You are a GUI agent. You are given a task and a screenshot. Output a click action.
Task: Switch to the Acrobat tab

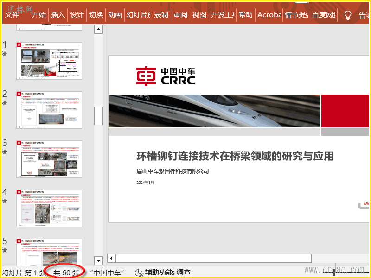pos(269,15)
